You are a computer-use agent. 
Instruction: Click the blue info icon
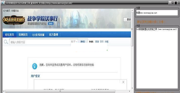click(35, 66)
